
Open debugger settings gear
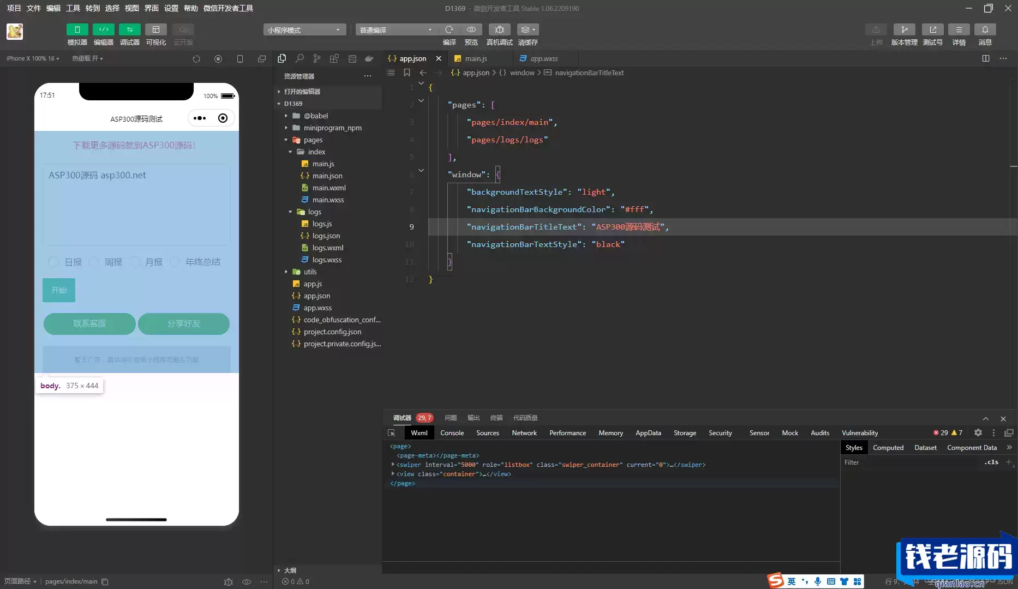[978, 432]
